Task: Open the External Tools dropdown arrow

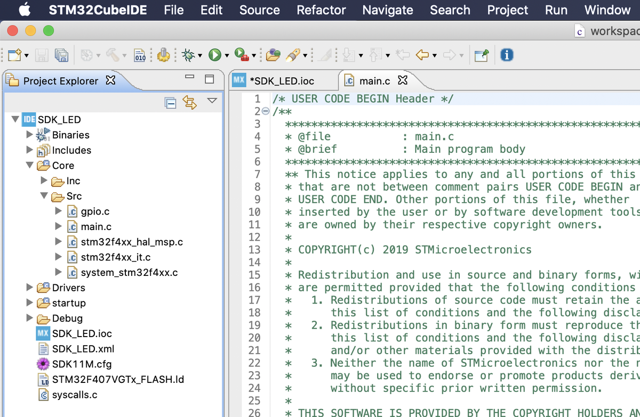Action: pyautogui.click(x=254, y=55)
